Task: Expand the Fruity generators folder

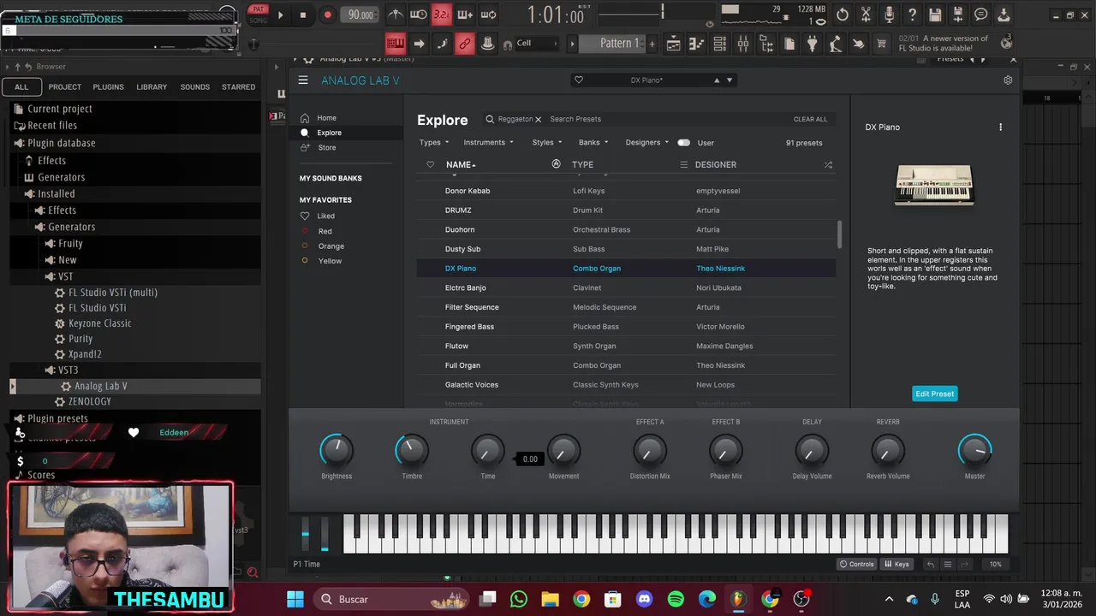Action: click(x=70, y=243)
